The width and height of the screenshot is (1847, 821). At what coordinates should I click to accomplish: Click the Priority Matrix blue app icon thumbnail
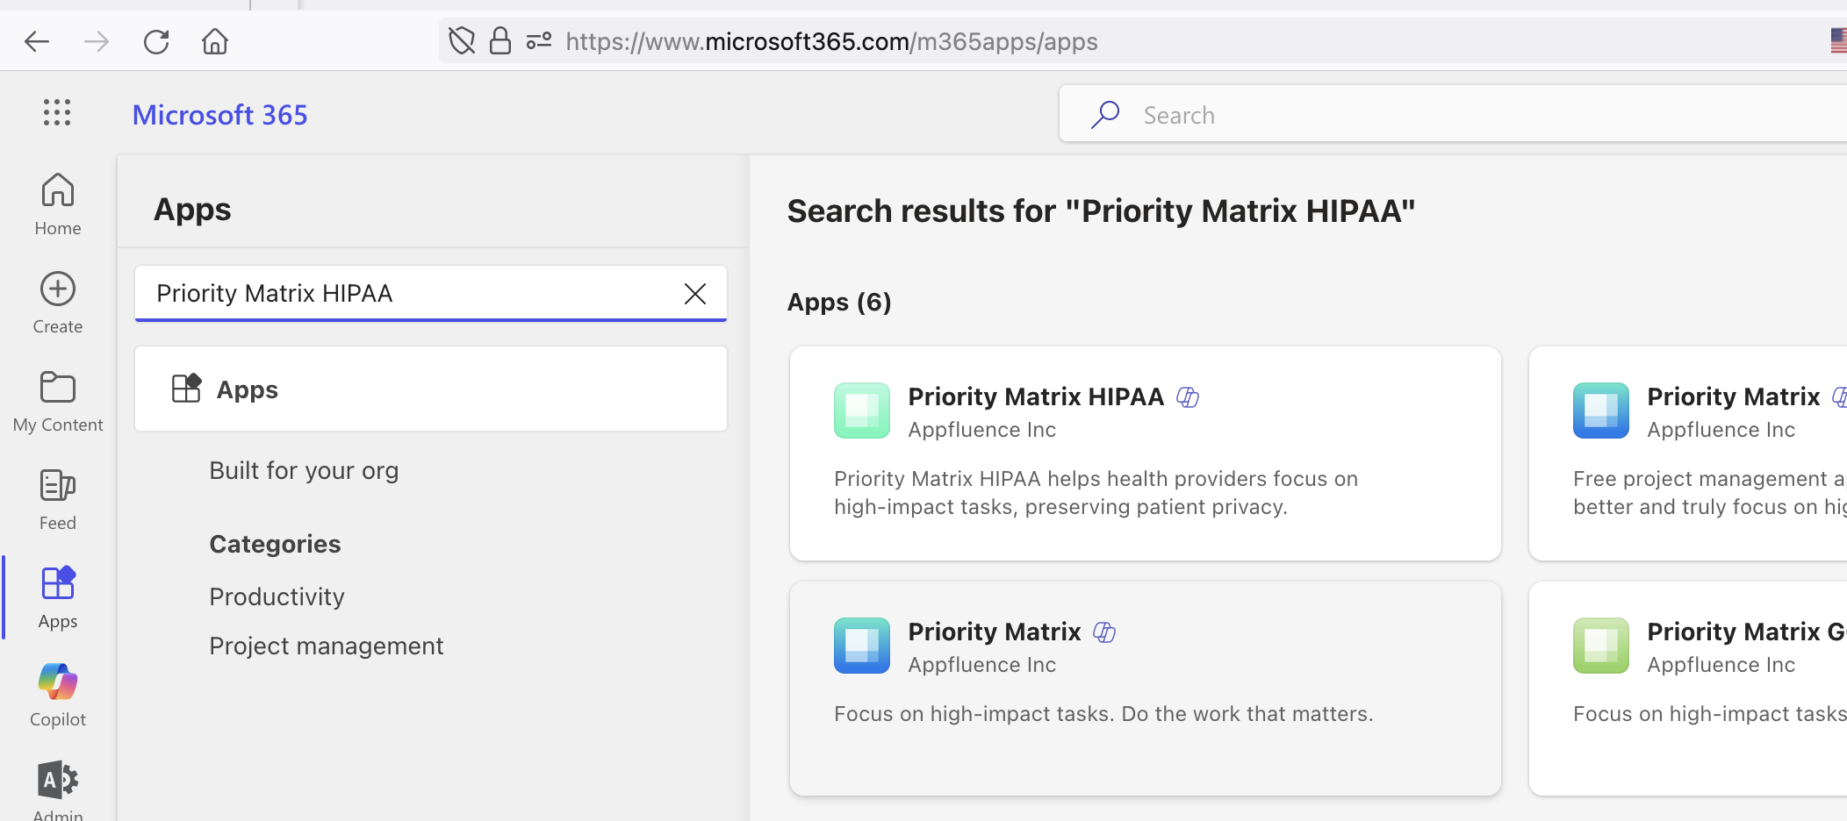(x=861, y=646)
